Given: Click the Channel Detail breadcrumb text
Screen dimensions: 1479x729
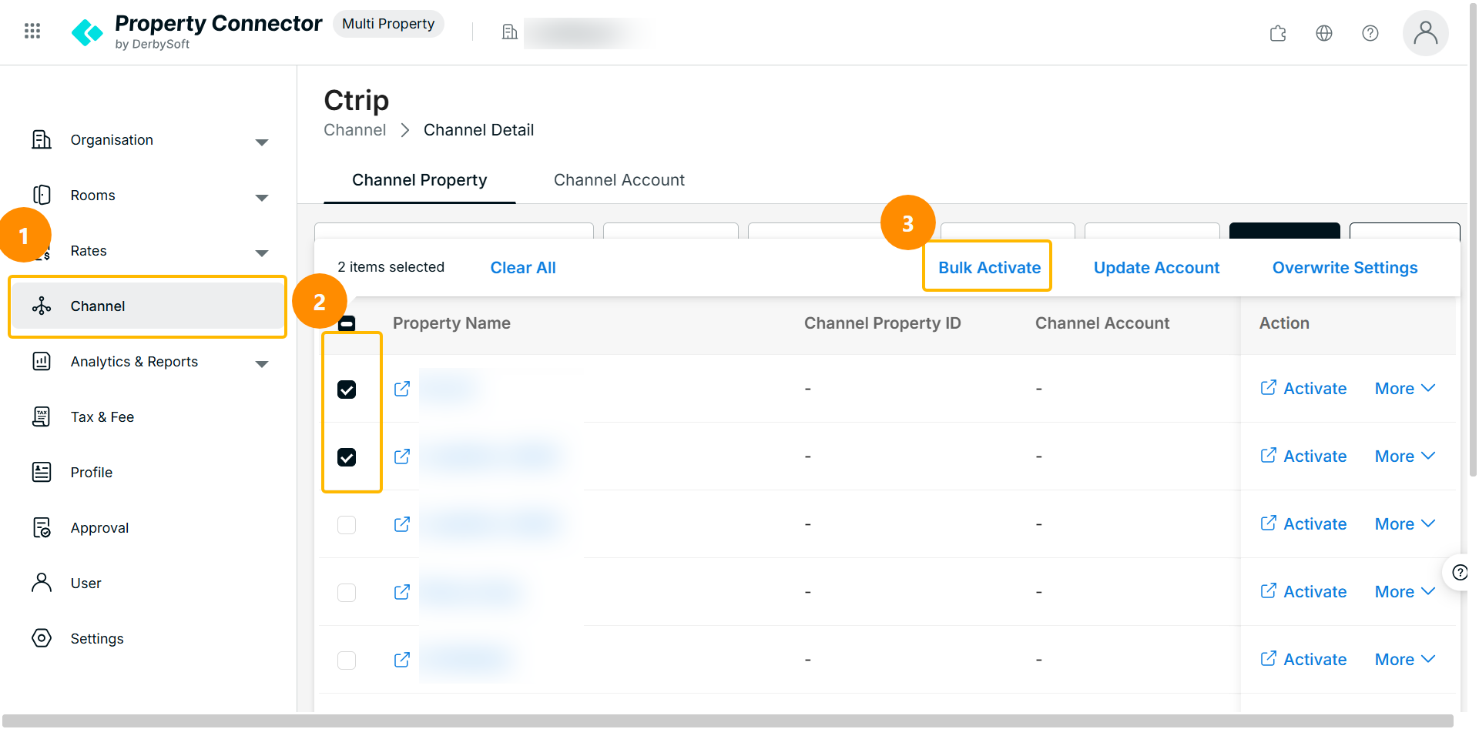Looking at the screenshot, I should click(478, 130).
